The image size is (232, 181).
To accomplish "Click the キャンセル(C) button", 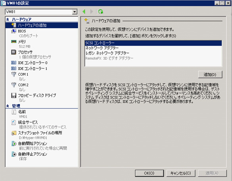I will tap(181, 173).
